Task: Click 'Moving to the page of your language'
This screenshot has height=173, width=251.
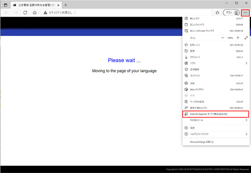Action: [x=124, y=71]
